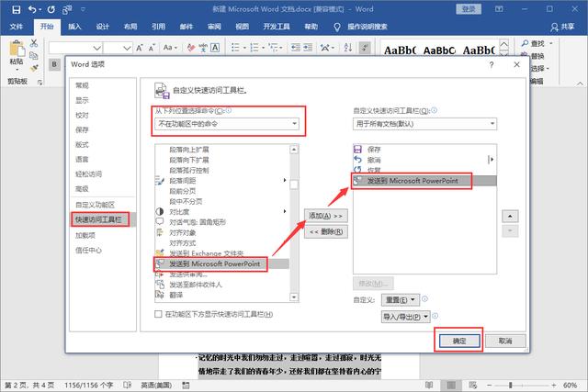
Task: Click the Character Border A icon
Action: (215, 48)
